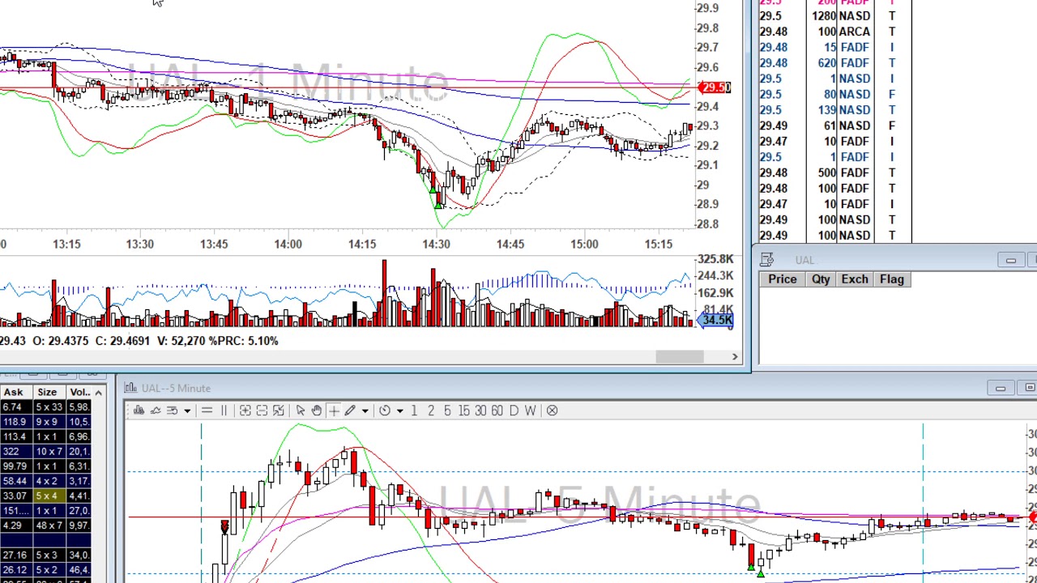This screenshot has height=583, width=1037.
Task: Select the horizontal lines drawing tool
Action: coord(207,411)
